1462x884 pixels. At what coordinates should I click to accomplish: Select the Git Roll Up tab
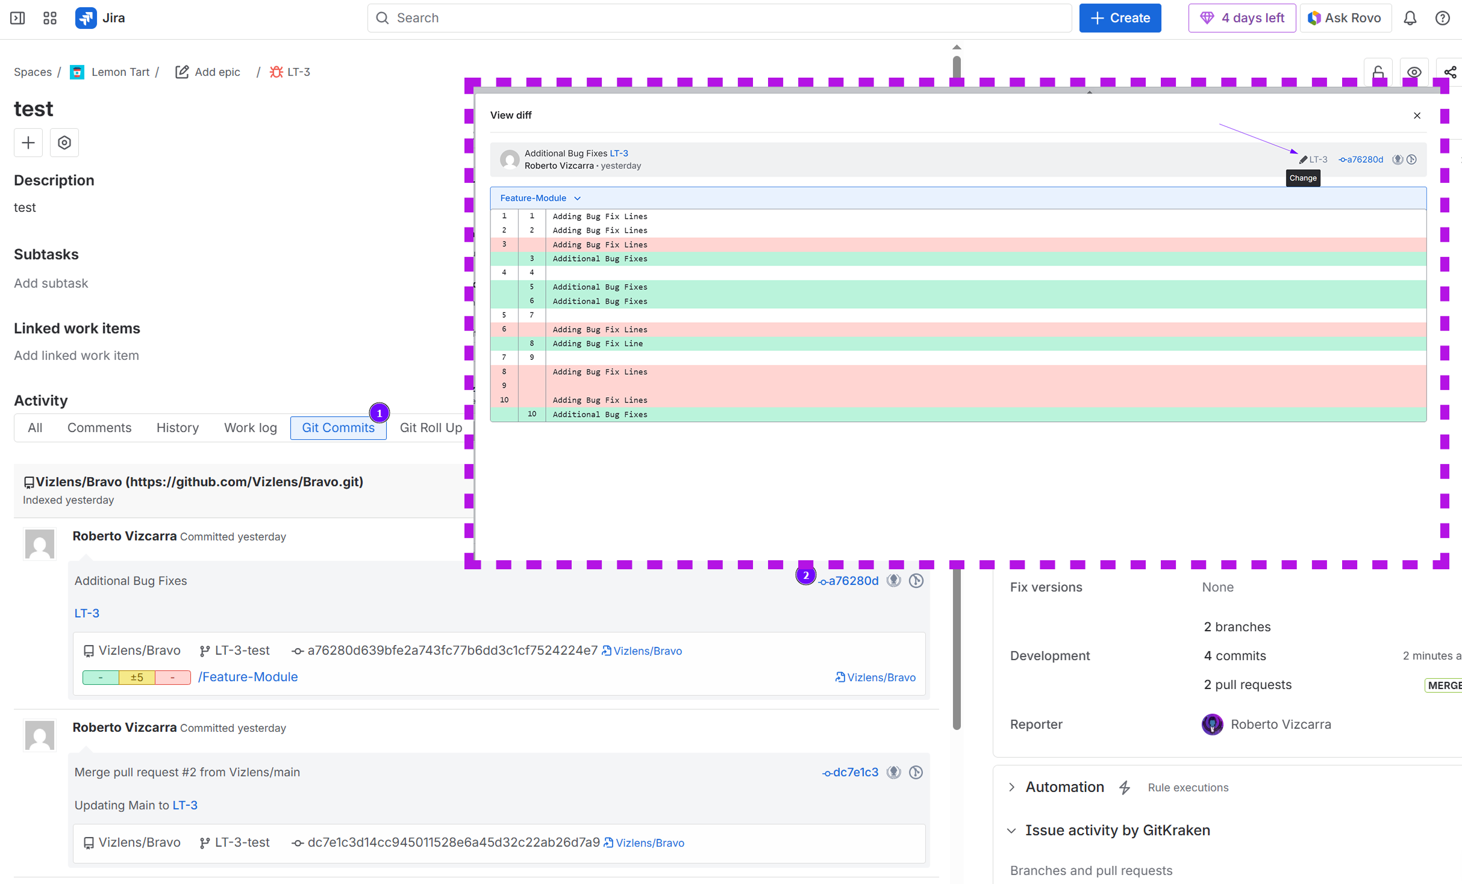tap(430, 428)
